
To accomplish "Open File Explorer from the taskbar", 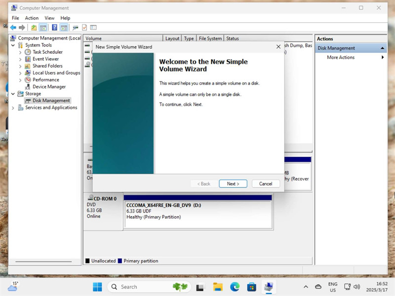I will tap(218, 287).
